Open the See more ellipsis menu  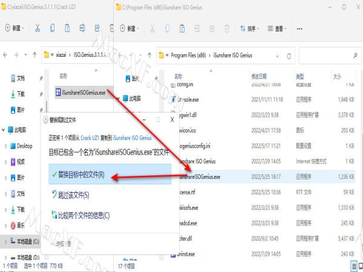pos(299,29)
